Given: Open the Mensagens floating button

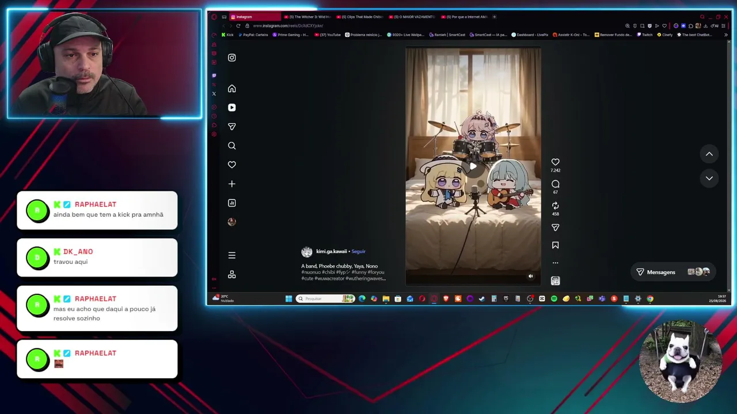Looking at the screenshot, I should (x=673, y=272).
